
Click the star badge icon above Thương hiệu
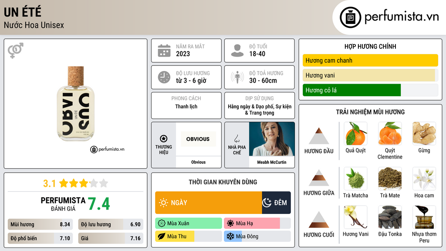(x=164, y=139)
